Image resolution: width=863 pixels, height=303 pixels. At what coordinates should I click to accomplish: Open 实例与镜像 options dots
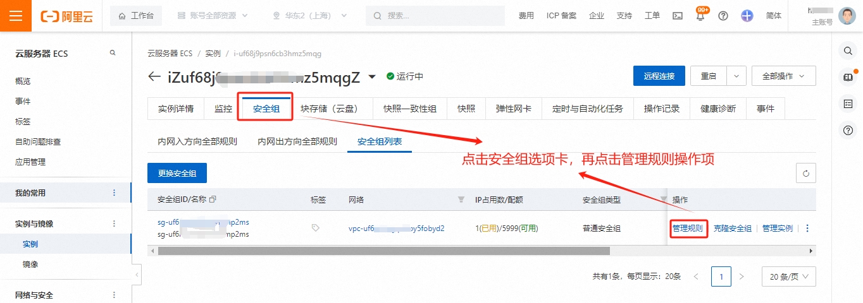click(114, 223)
